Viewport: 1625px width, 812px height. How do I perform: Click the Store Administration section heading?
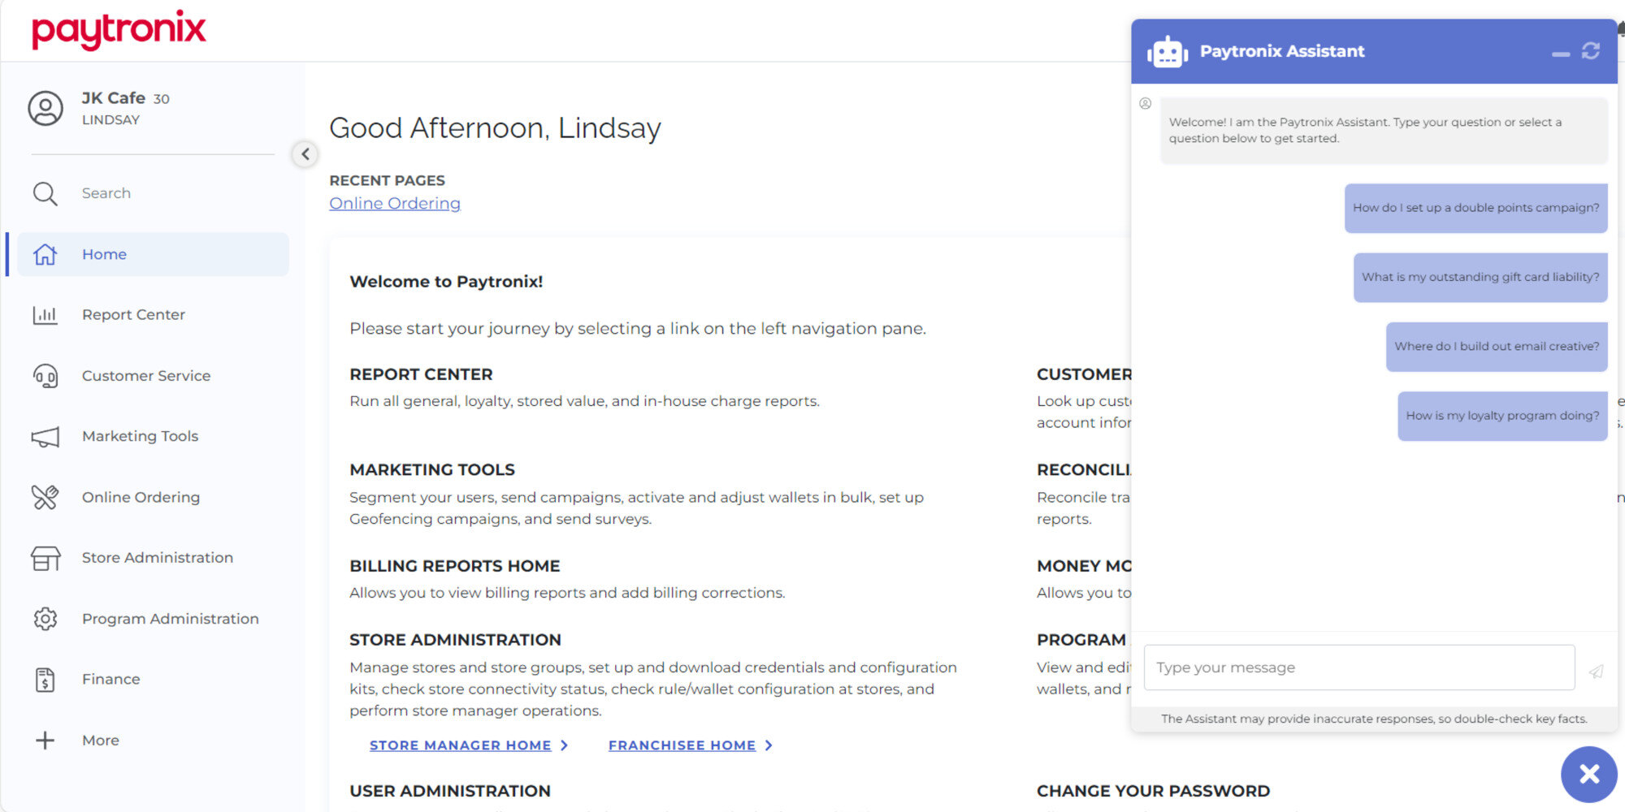click(455, 640)
